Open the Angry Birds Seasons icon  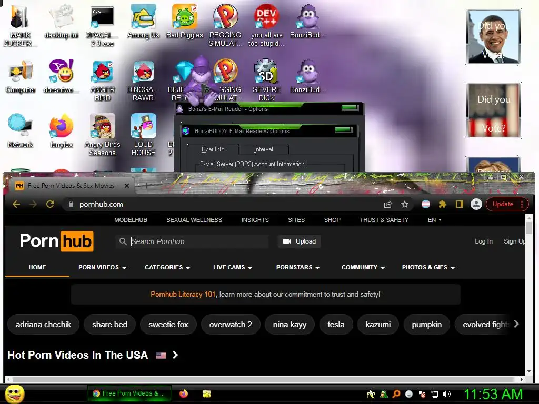tap(103, 135)
